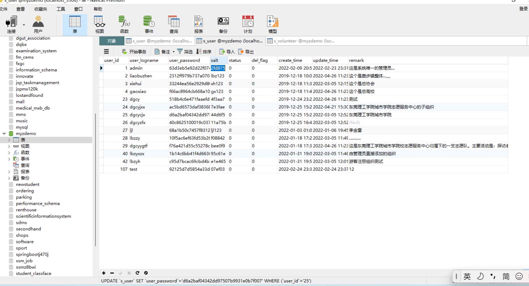Viewport: 529px width, 286px height.
Task: Add a record with the plus icon
Action: point(104,273)
